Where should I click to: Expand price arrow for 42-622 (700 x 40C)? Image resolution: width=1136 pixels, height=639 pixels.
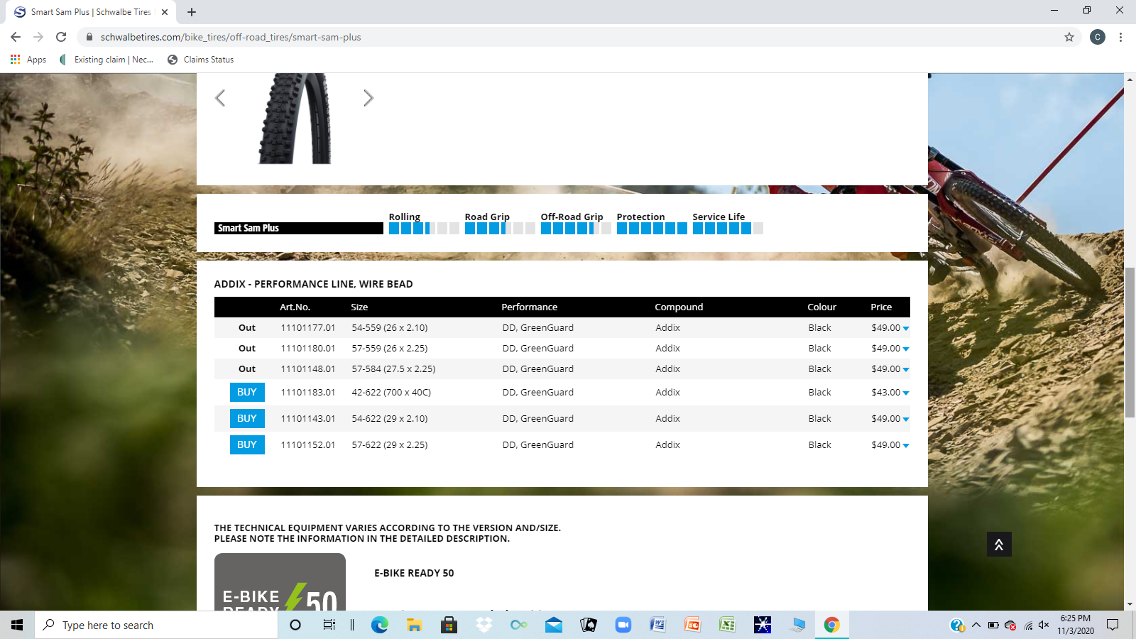click(905, 393)
